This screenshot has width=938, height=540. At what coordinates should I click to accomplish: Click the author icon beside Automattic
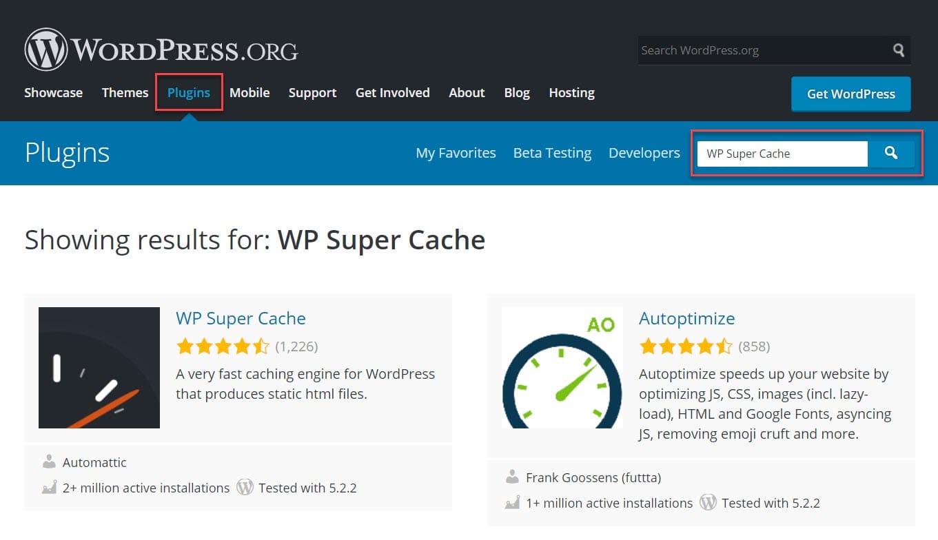[x=50, y=461]
